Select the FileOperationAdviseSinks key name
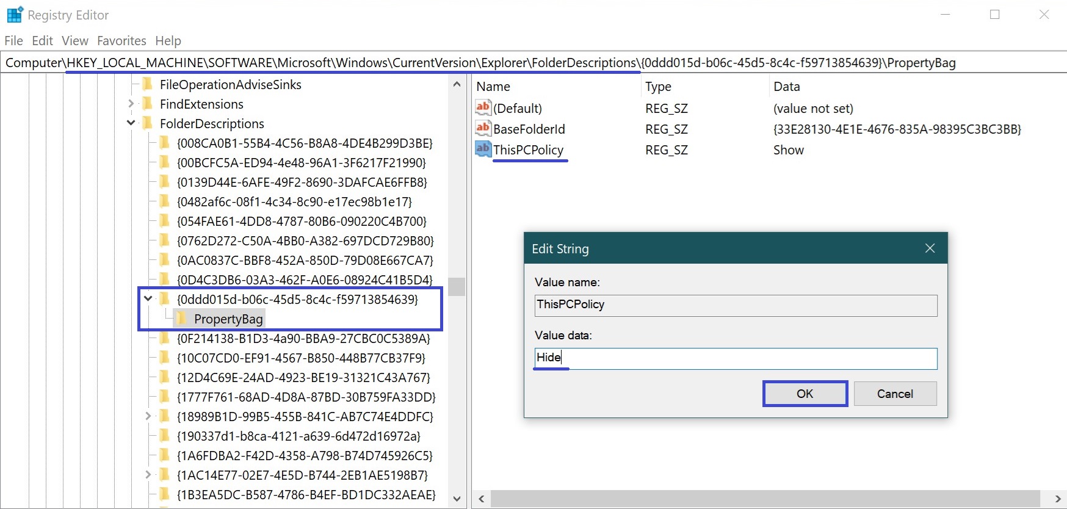Screen dimensions: 1067x509 click(x=231, y=84)
